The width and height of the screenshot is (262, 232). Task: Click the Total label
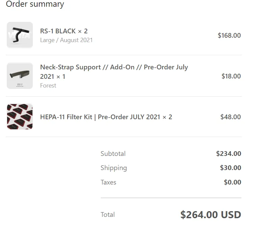point(108,215)
